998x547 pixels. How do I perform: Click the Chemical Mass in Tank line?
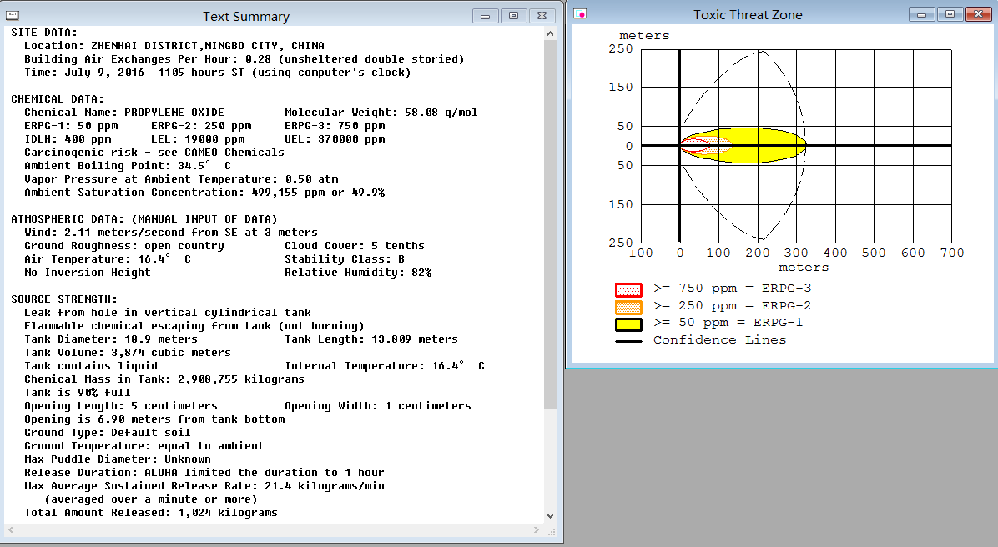[164, 379]
